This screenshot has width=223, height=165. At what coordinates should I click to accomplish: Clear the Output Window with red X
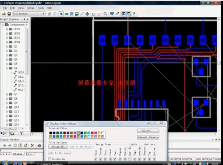tap(32, 145)
